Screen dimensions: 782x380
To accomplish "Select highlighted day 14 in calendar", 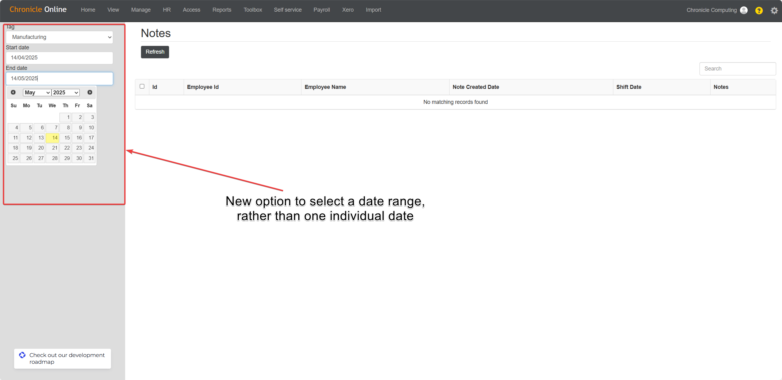I will 52,138.
